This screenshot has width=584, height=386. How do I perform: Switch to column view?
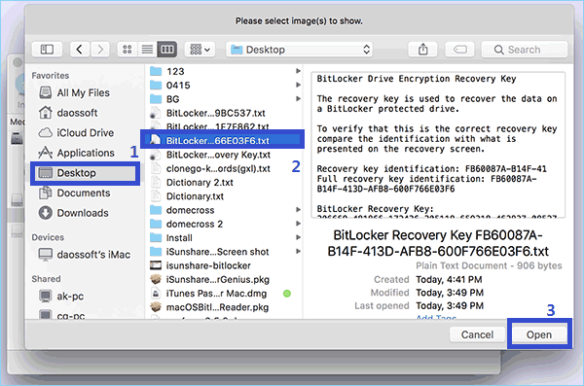point(166,50)
